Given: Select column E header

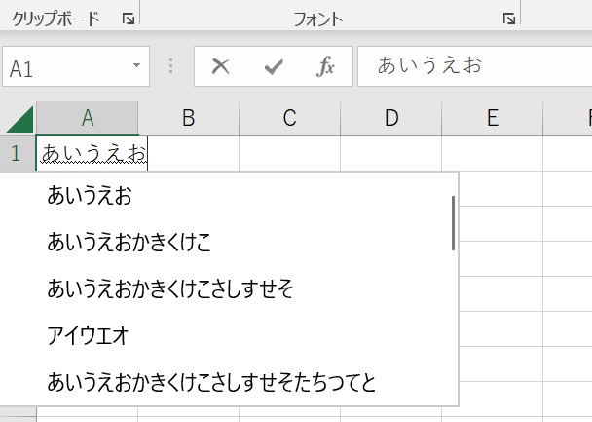Looking at the screenshot, I should pyautogui.click(x=492, y=118).
